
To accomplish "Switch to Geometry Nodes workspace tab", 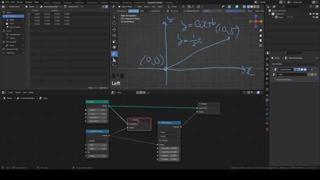I will [x=155, y=2].
